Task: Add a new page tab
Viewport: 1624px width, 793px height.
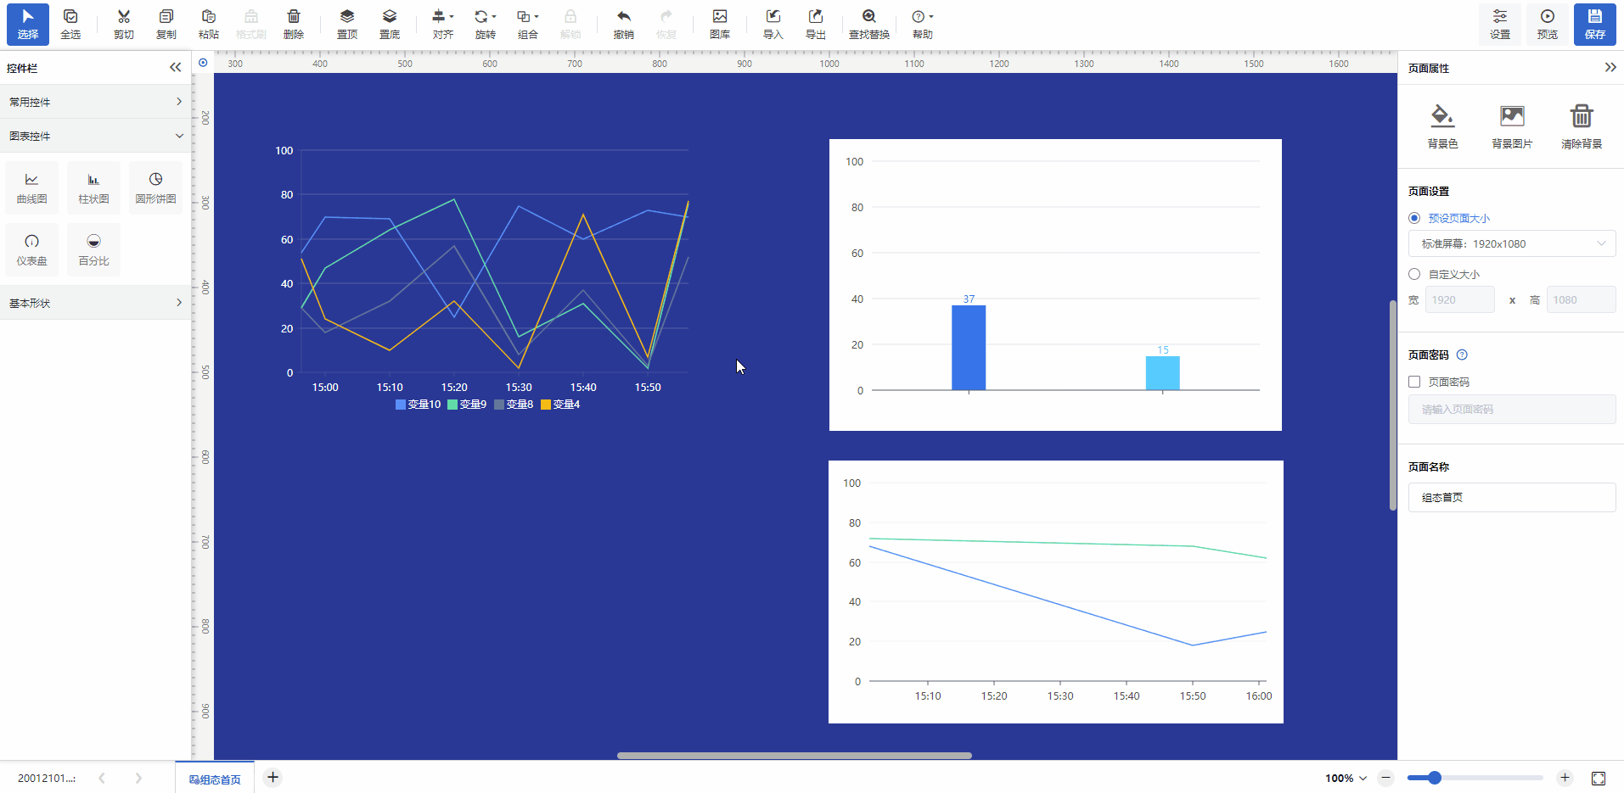Action: [273, 777]
